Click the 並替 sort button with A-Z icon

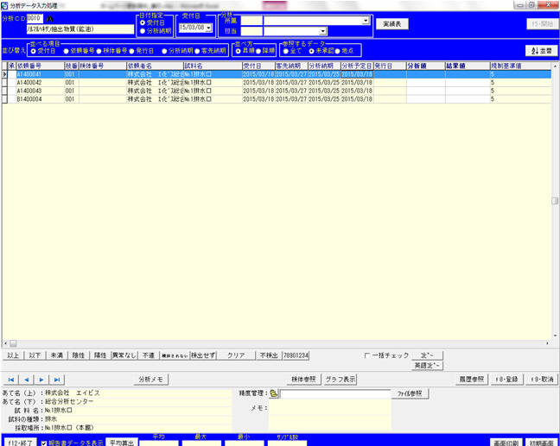coord(542,51)
